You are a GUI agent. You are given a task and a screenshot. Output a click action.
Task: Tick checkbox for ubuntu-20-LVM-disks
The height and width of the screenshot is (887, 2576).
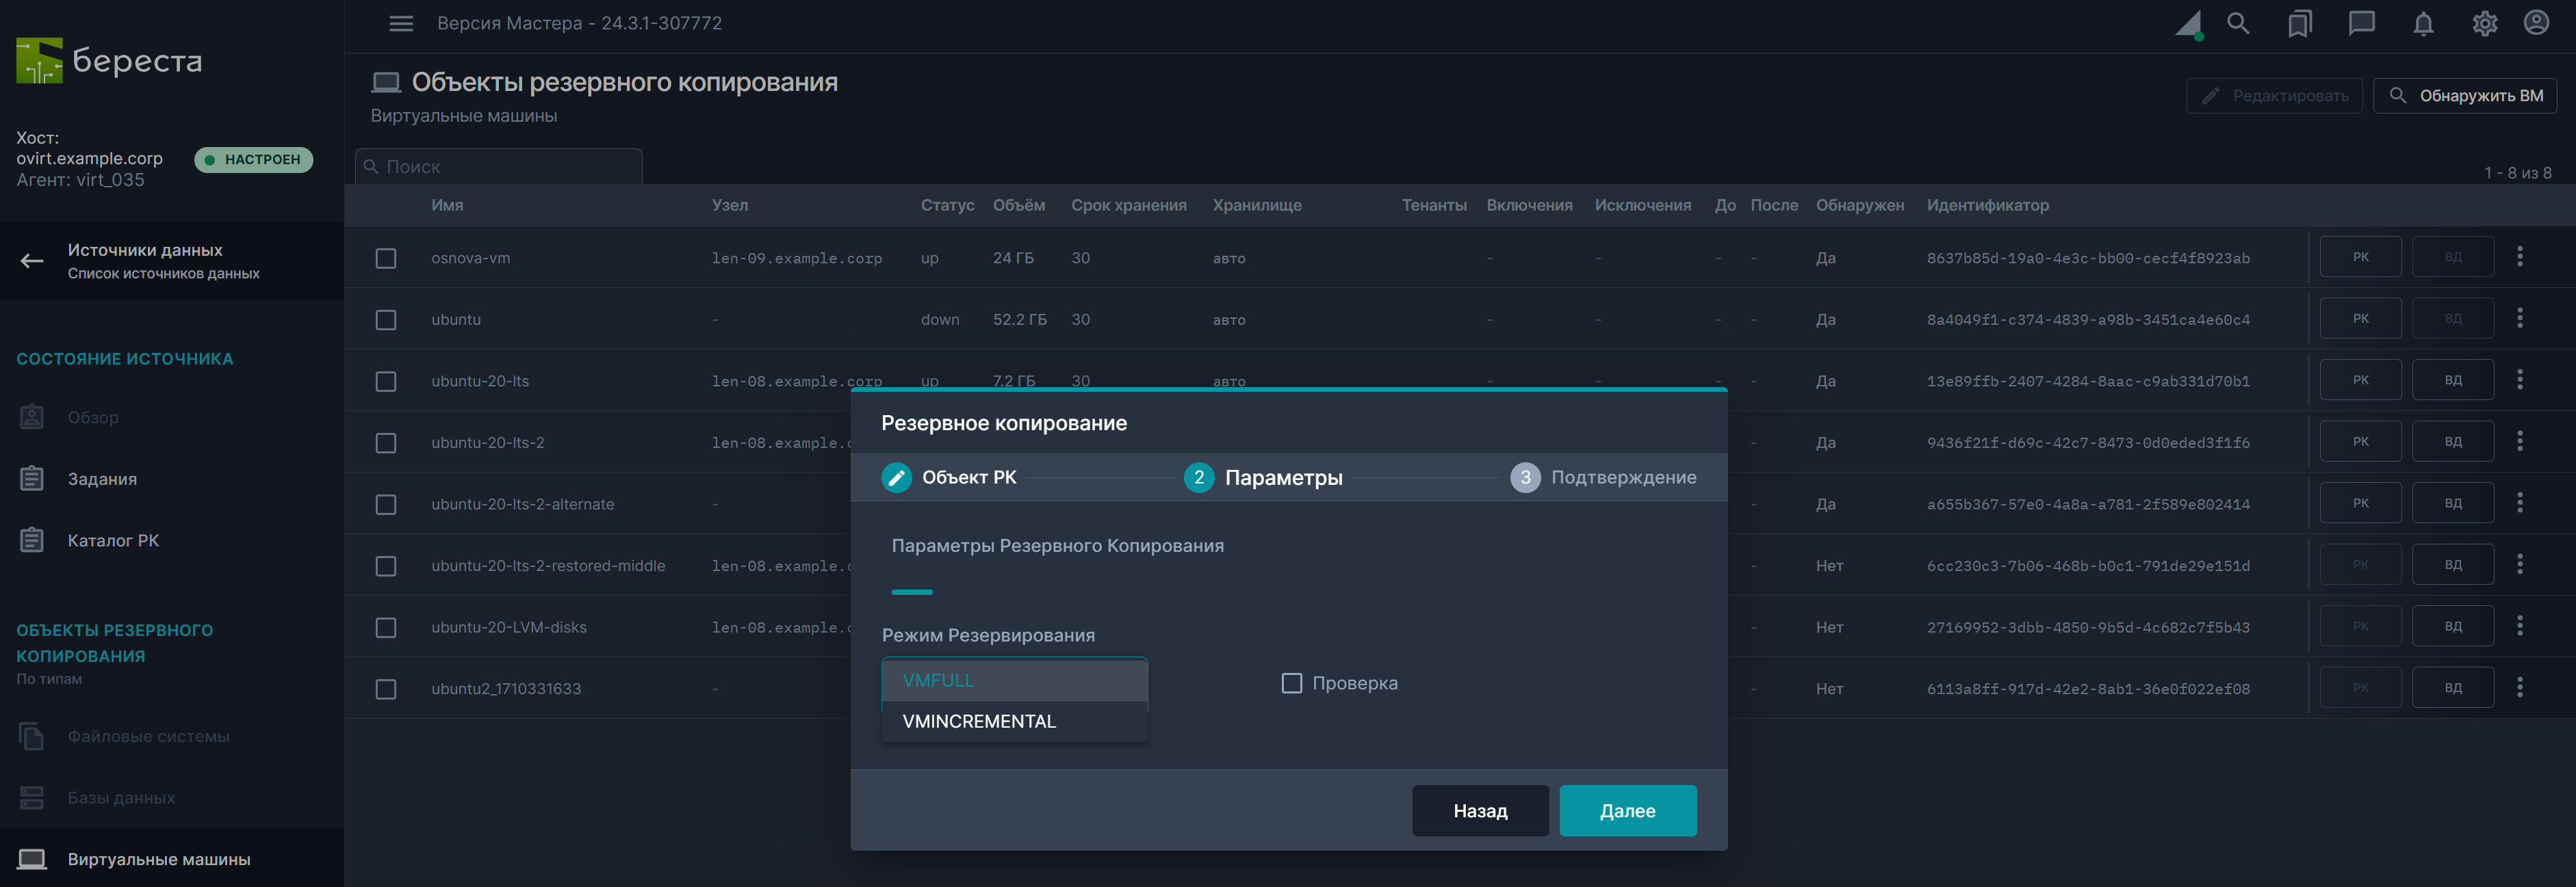coord(386,627)
